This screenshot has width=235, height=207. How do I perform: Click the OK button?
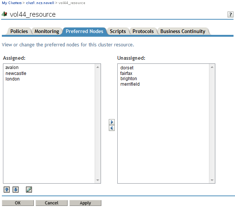click(18, 203)
